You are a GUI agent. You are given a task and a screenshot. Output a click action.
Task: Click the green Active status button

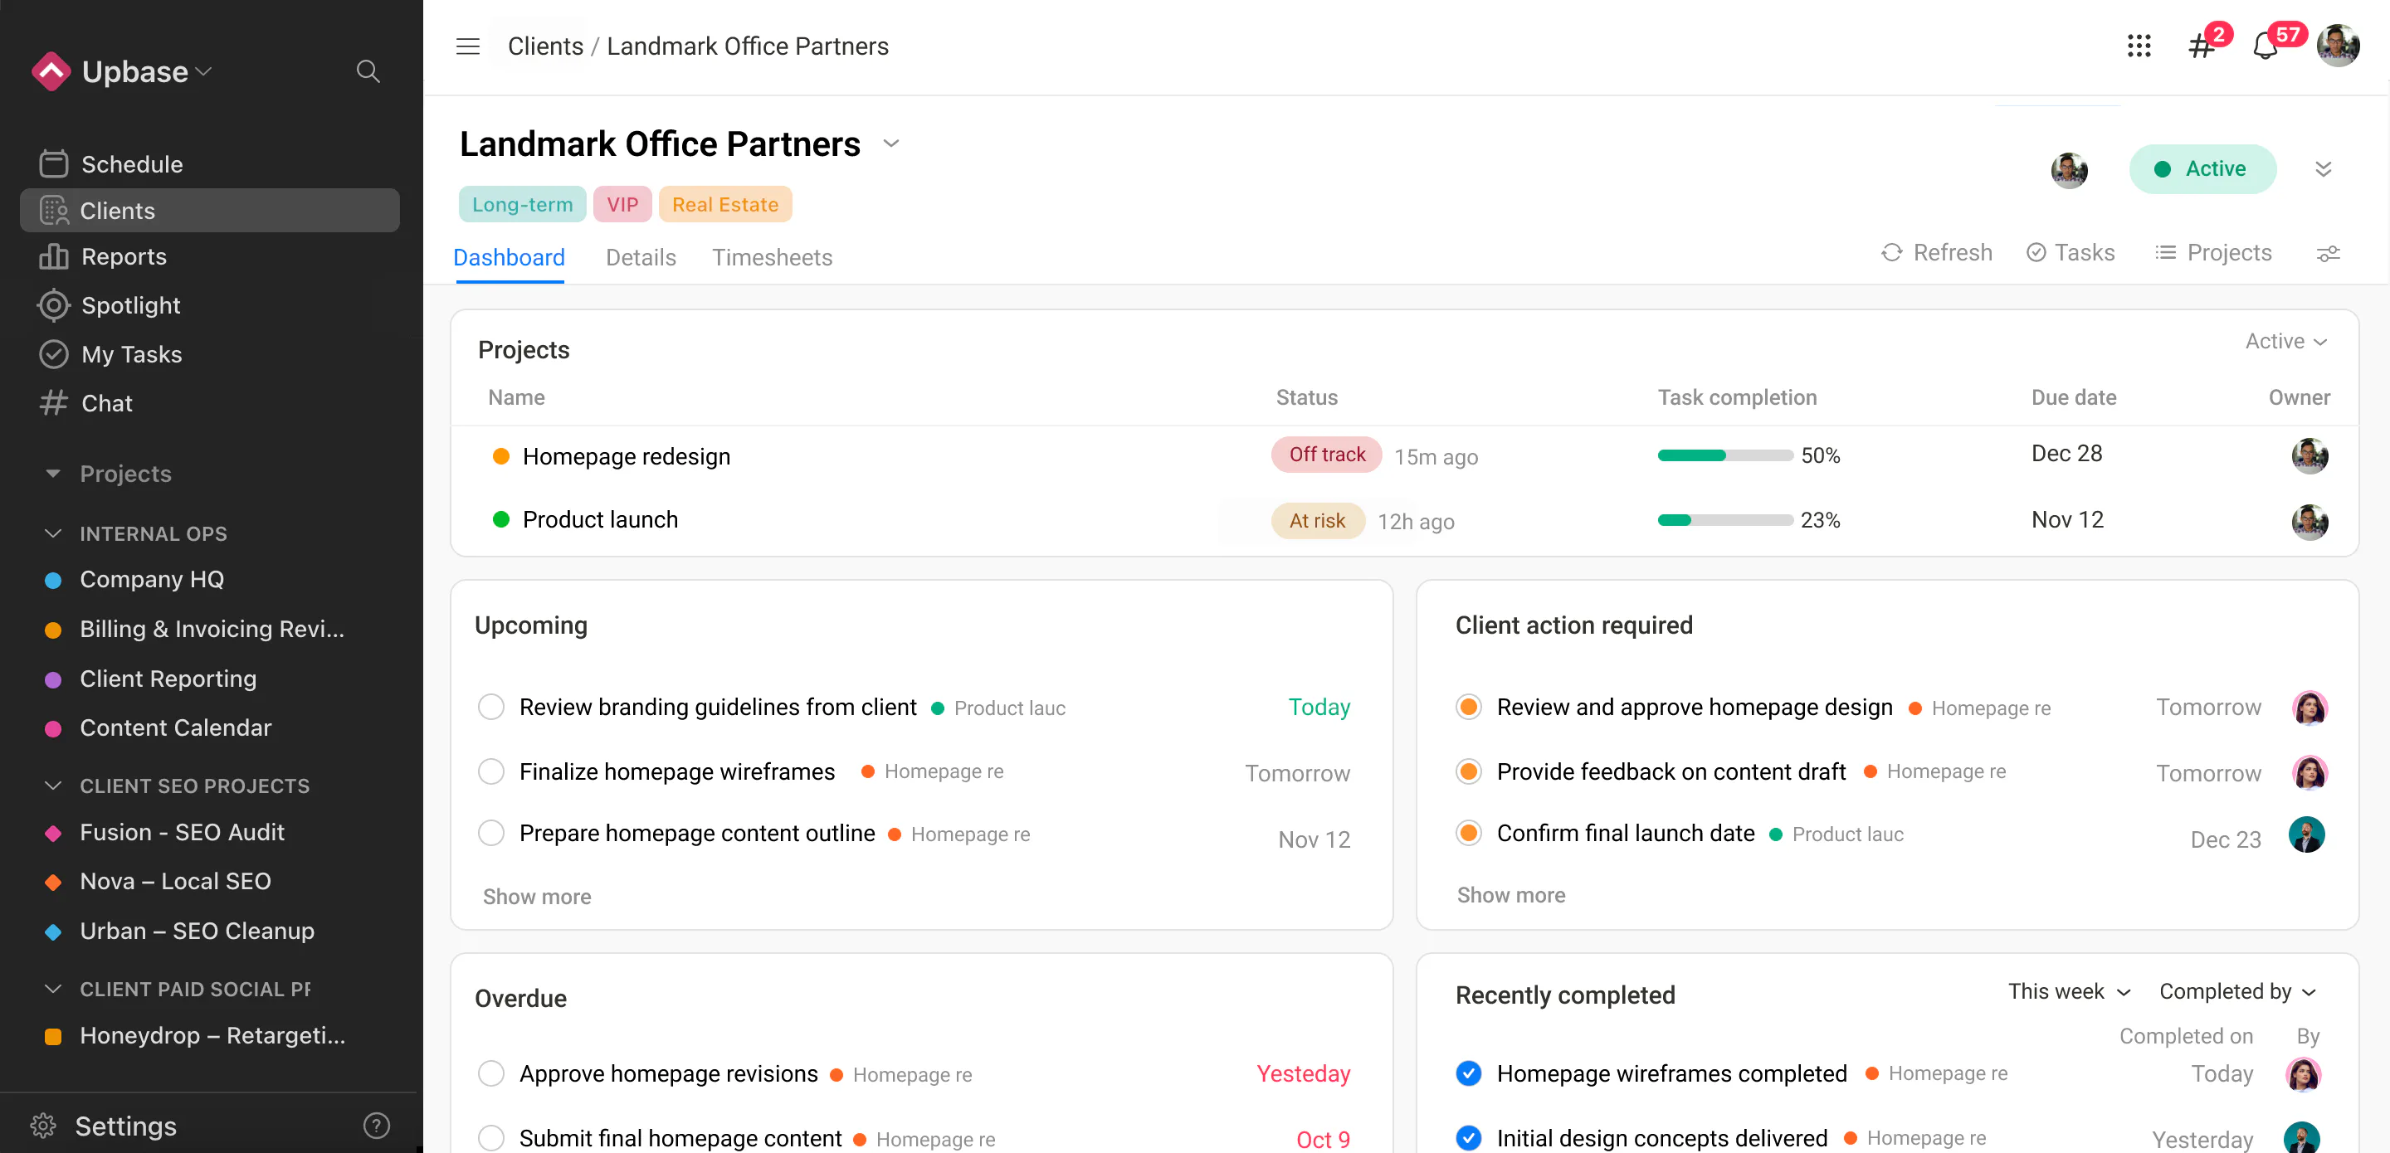[x=2202, y=169]
